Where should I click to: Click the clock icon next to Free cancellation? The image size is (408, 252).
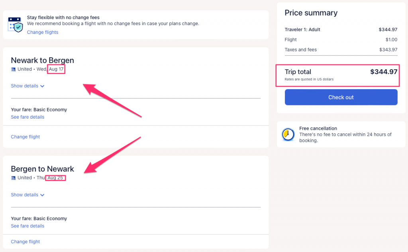[x=288, y=135]
